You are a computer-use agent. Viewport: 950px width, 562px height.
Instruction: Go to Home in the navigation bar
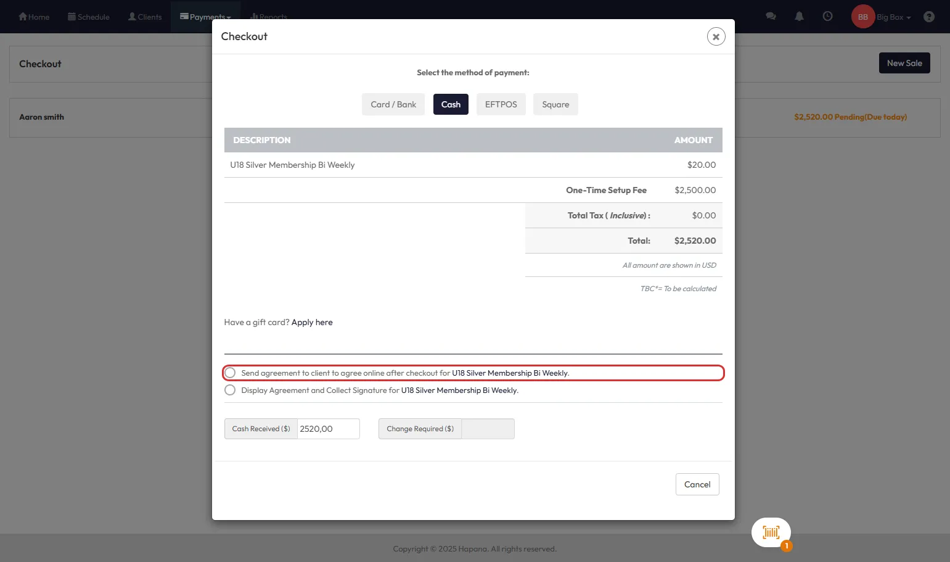coord(34,17)
